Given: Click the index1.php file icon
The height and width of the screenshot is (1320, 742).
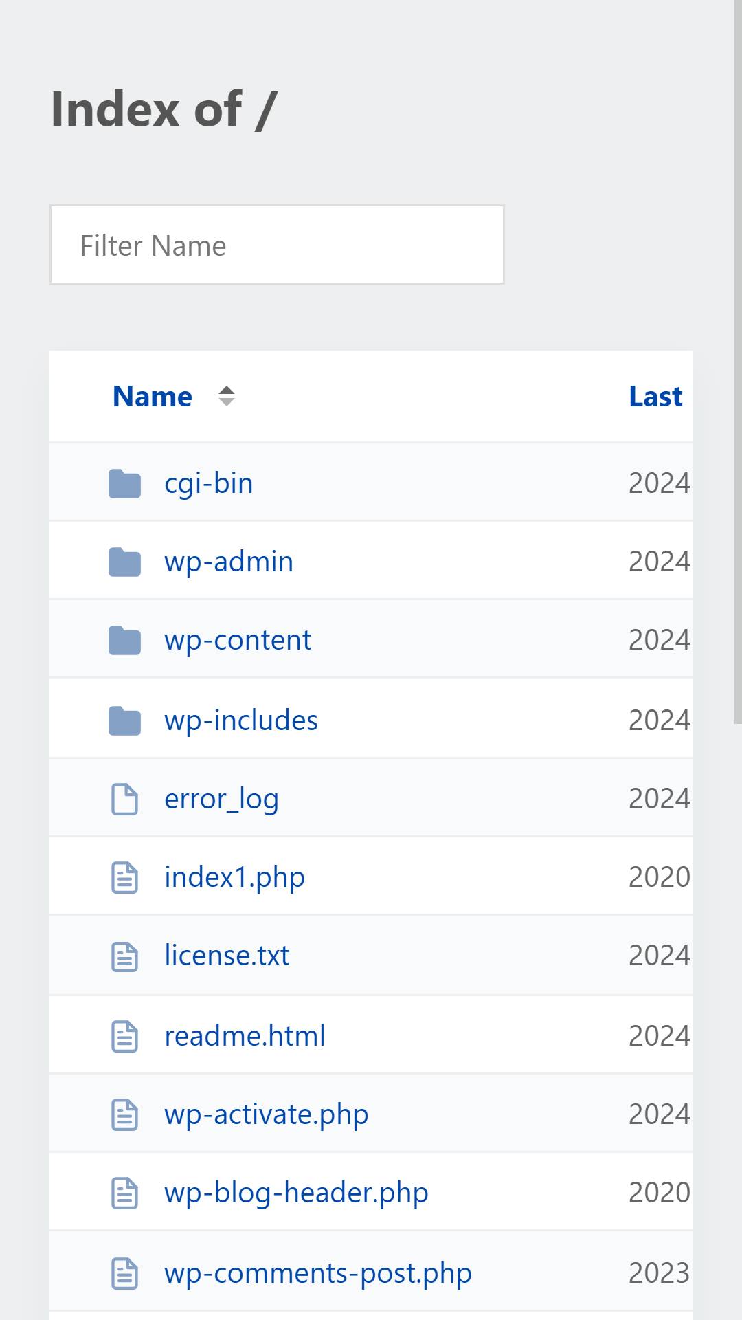Looking at the screenshot, I should [x=124, y=877].
